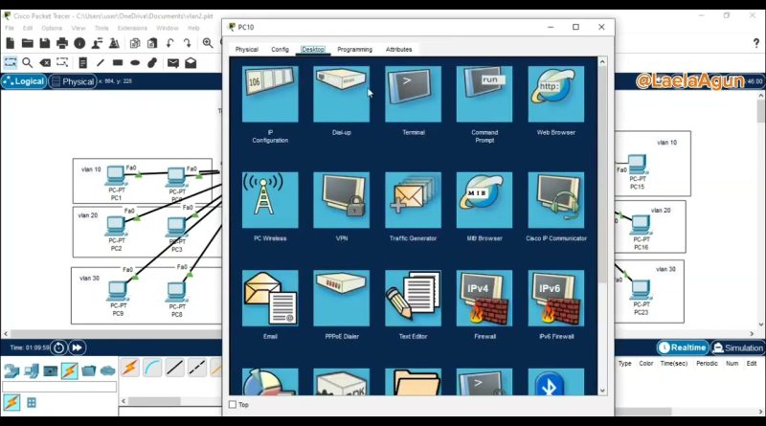Click the fast forward time button
The height and width of the screenshot is (426, 766).
point(78,348)
